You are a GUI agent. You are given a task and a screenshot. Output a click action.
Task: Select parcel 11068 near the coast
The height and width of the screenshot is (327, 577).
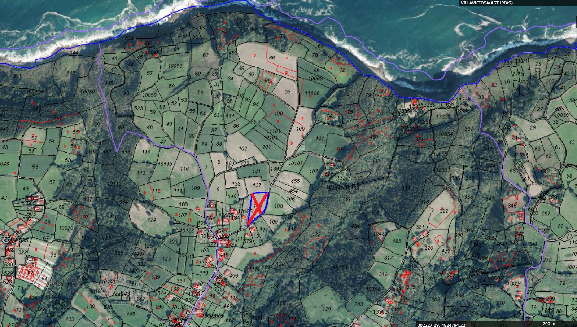pyautogui.click(x=312, y=93)
